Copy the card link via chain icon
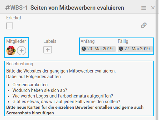 [144, 25]
